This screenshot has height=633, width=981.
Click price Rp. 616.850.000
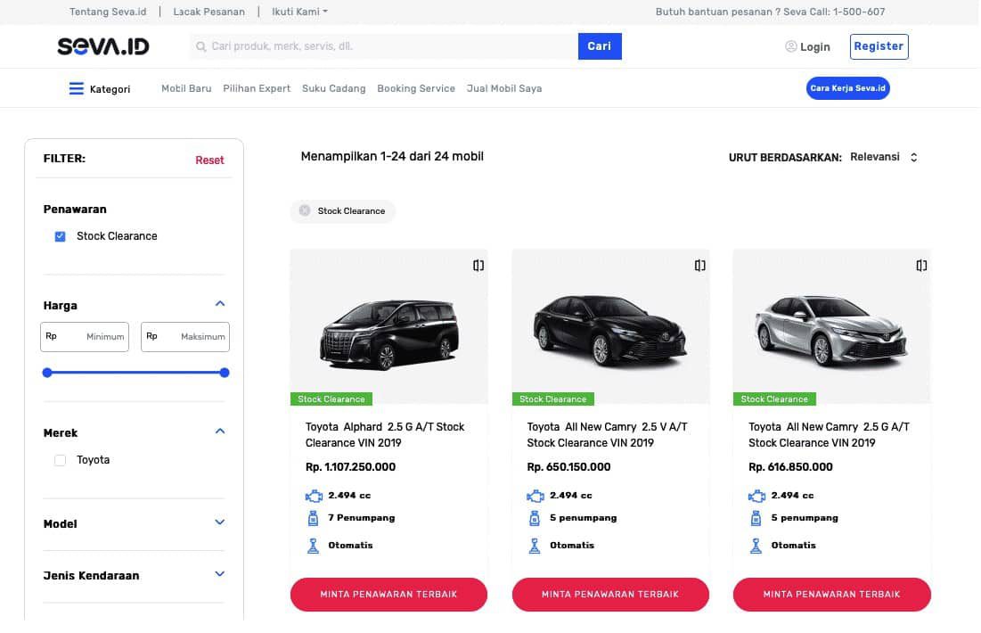pyautogui.click(x=790, y=467)
